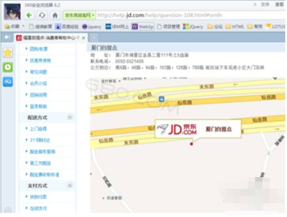Open the 常用 bookmark folder
This screenshot has width=287, height=217.
pyautogui.click(x=255, y=27)
